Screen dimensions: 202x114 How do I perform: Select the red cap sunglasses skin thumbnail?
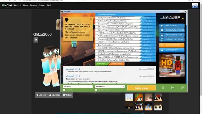pos(158,98)
